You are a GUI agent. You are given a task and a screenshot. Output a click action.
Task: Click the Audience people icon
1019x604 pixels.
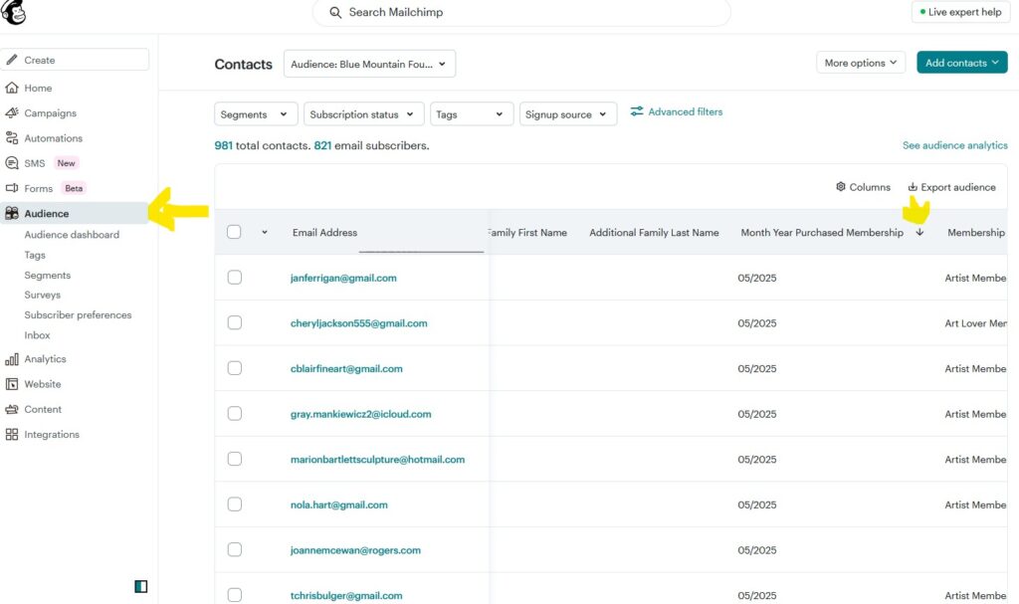point(12,213)
